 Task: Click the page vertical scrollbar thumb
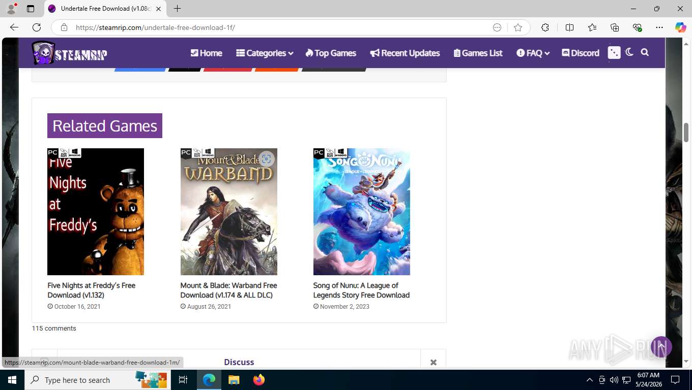[x=686, y=132]
